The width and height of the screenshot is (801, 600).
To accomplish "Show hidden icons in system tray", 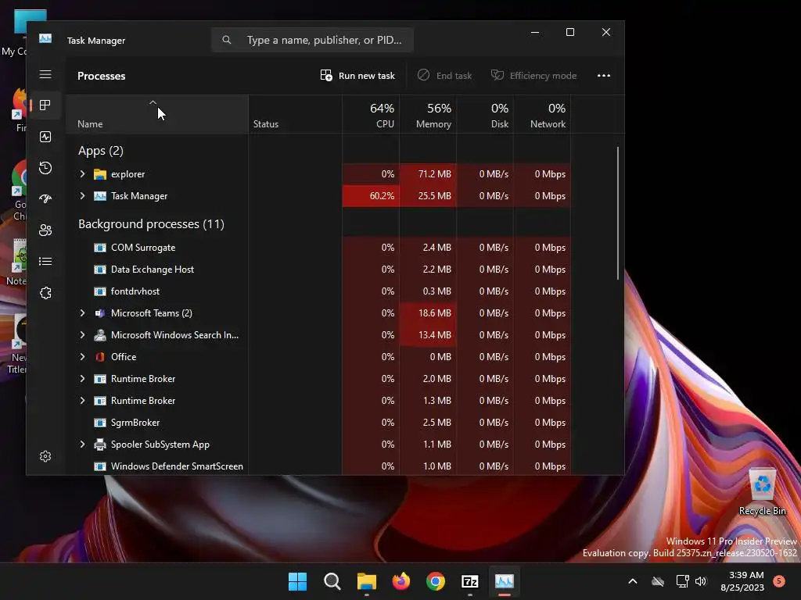I will (x=632, y=581).
